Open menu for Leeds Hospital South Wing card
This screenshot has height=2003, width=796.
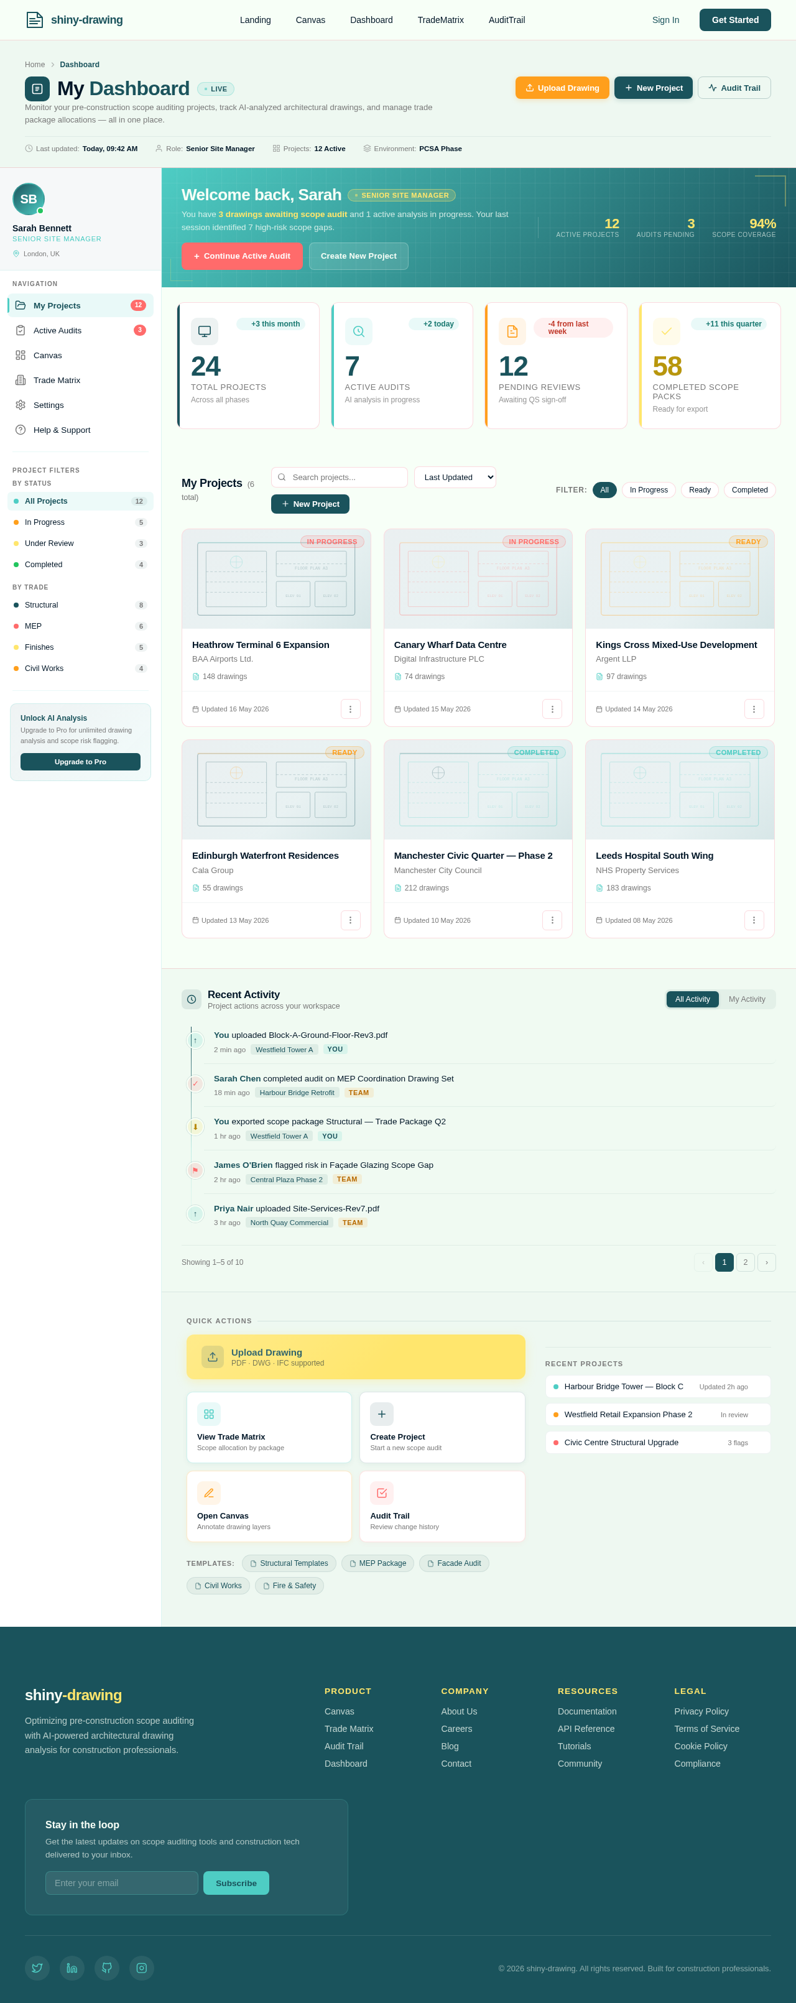753,920
